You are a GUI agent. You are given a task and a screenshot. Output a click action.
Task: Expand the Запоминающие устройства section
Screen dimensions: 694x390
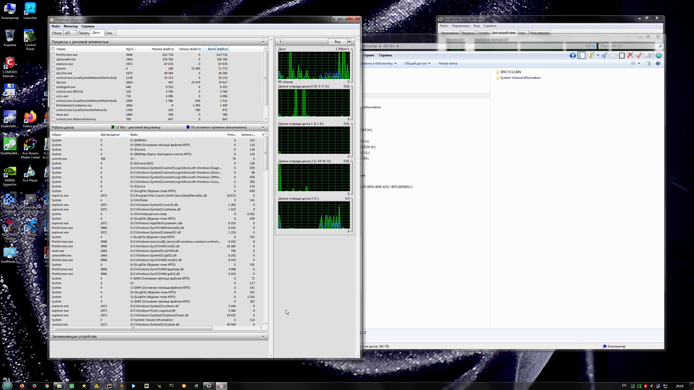coord(262,336)
